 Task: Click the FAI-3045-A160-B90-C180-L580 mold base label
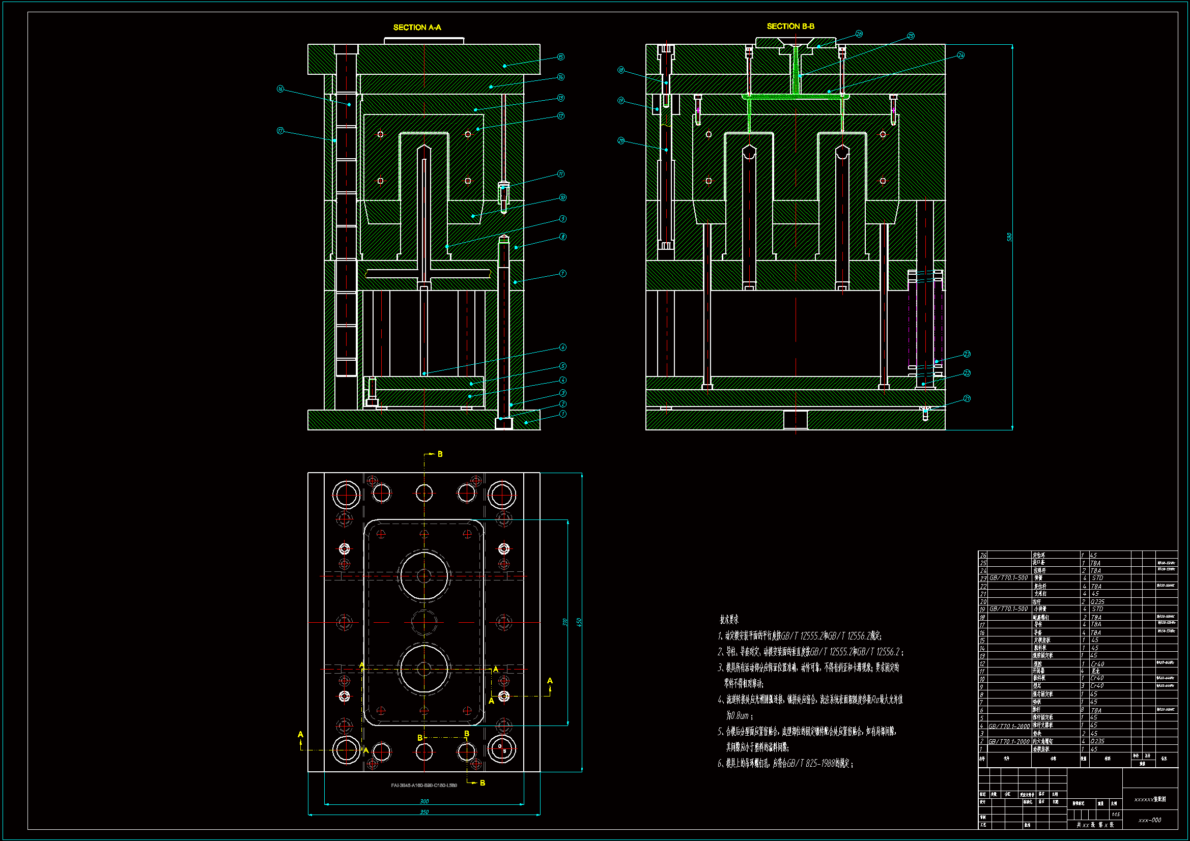point(424,785)
